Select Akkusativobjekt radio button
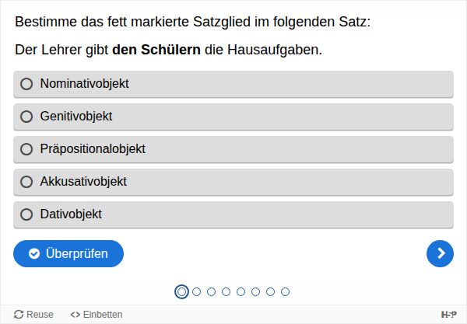The height and width of the screenshot is (324, 467). [x=26, y=182]
